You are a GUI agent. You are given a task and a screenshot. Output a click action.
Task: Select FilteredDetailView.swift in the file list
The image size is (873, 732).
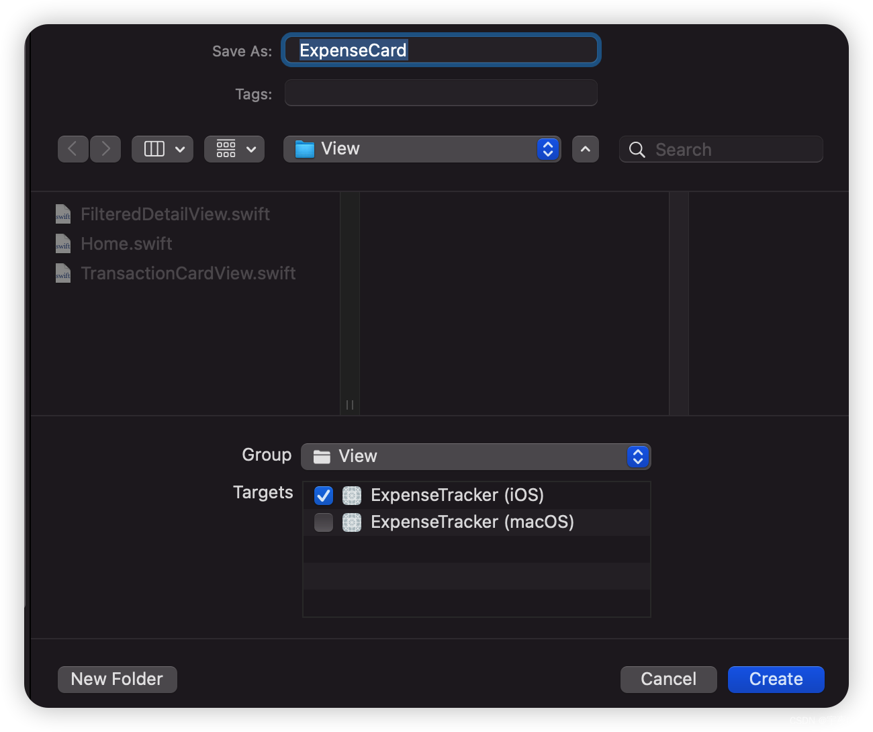(x=175, y=214)
